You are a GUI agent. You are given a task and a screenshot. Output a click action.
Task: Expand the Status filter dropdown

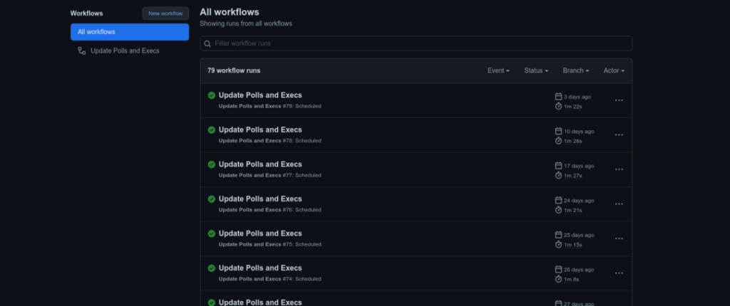[x=536, y=70]
